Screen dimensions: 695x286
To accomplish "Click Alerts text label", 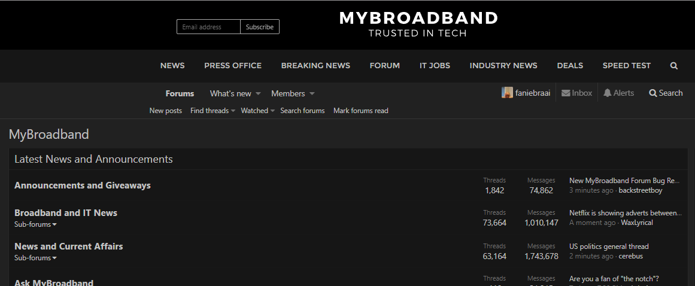I will [x=624, y=93].
